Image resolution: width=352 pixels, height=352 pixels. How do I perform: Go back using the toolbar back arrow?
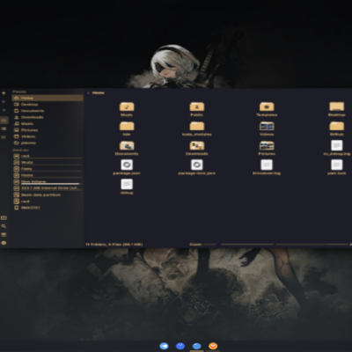click(x=4, y=102)
